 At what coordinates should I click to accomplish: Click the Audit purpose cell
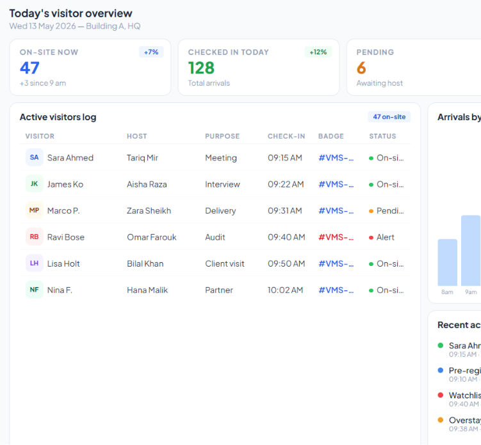(215, 237)
